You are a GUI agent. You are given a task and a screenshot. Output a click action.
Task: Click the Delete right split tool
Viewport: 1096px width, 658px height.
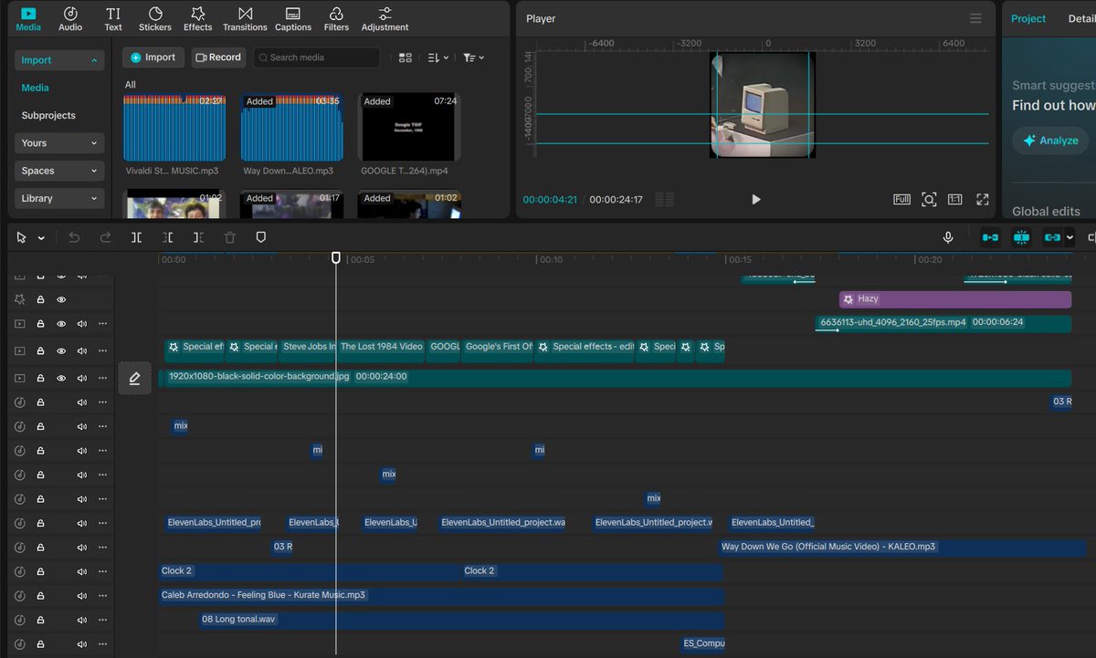coord(198,237)
